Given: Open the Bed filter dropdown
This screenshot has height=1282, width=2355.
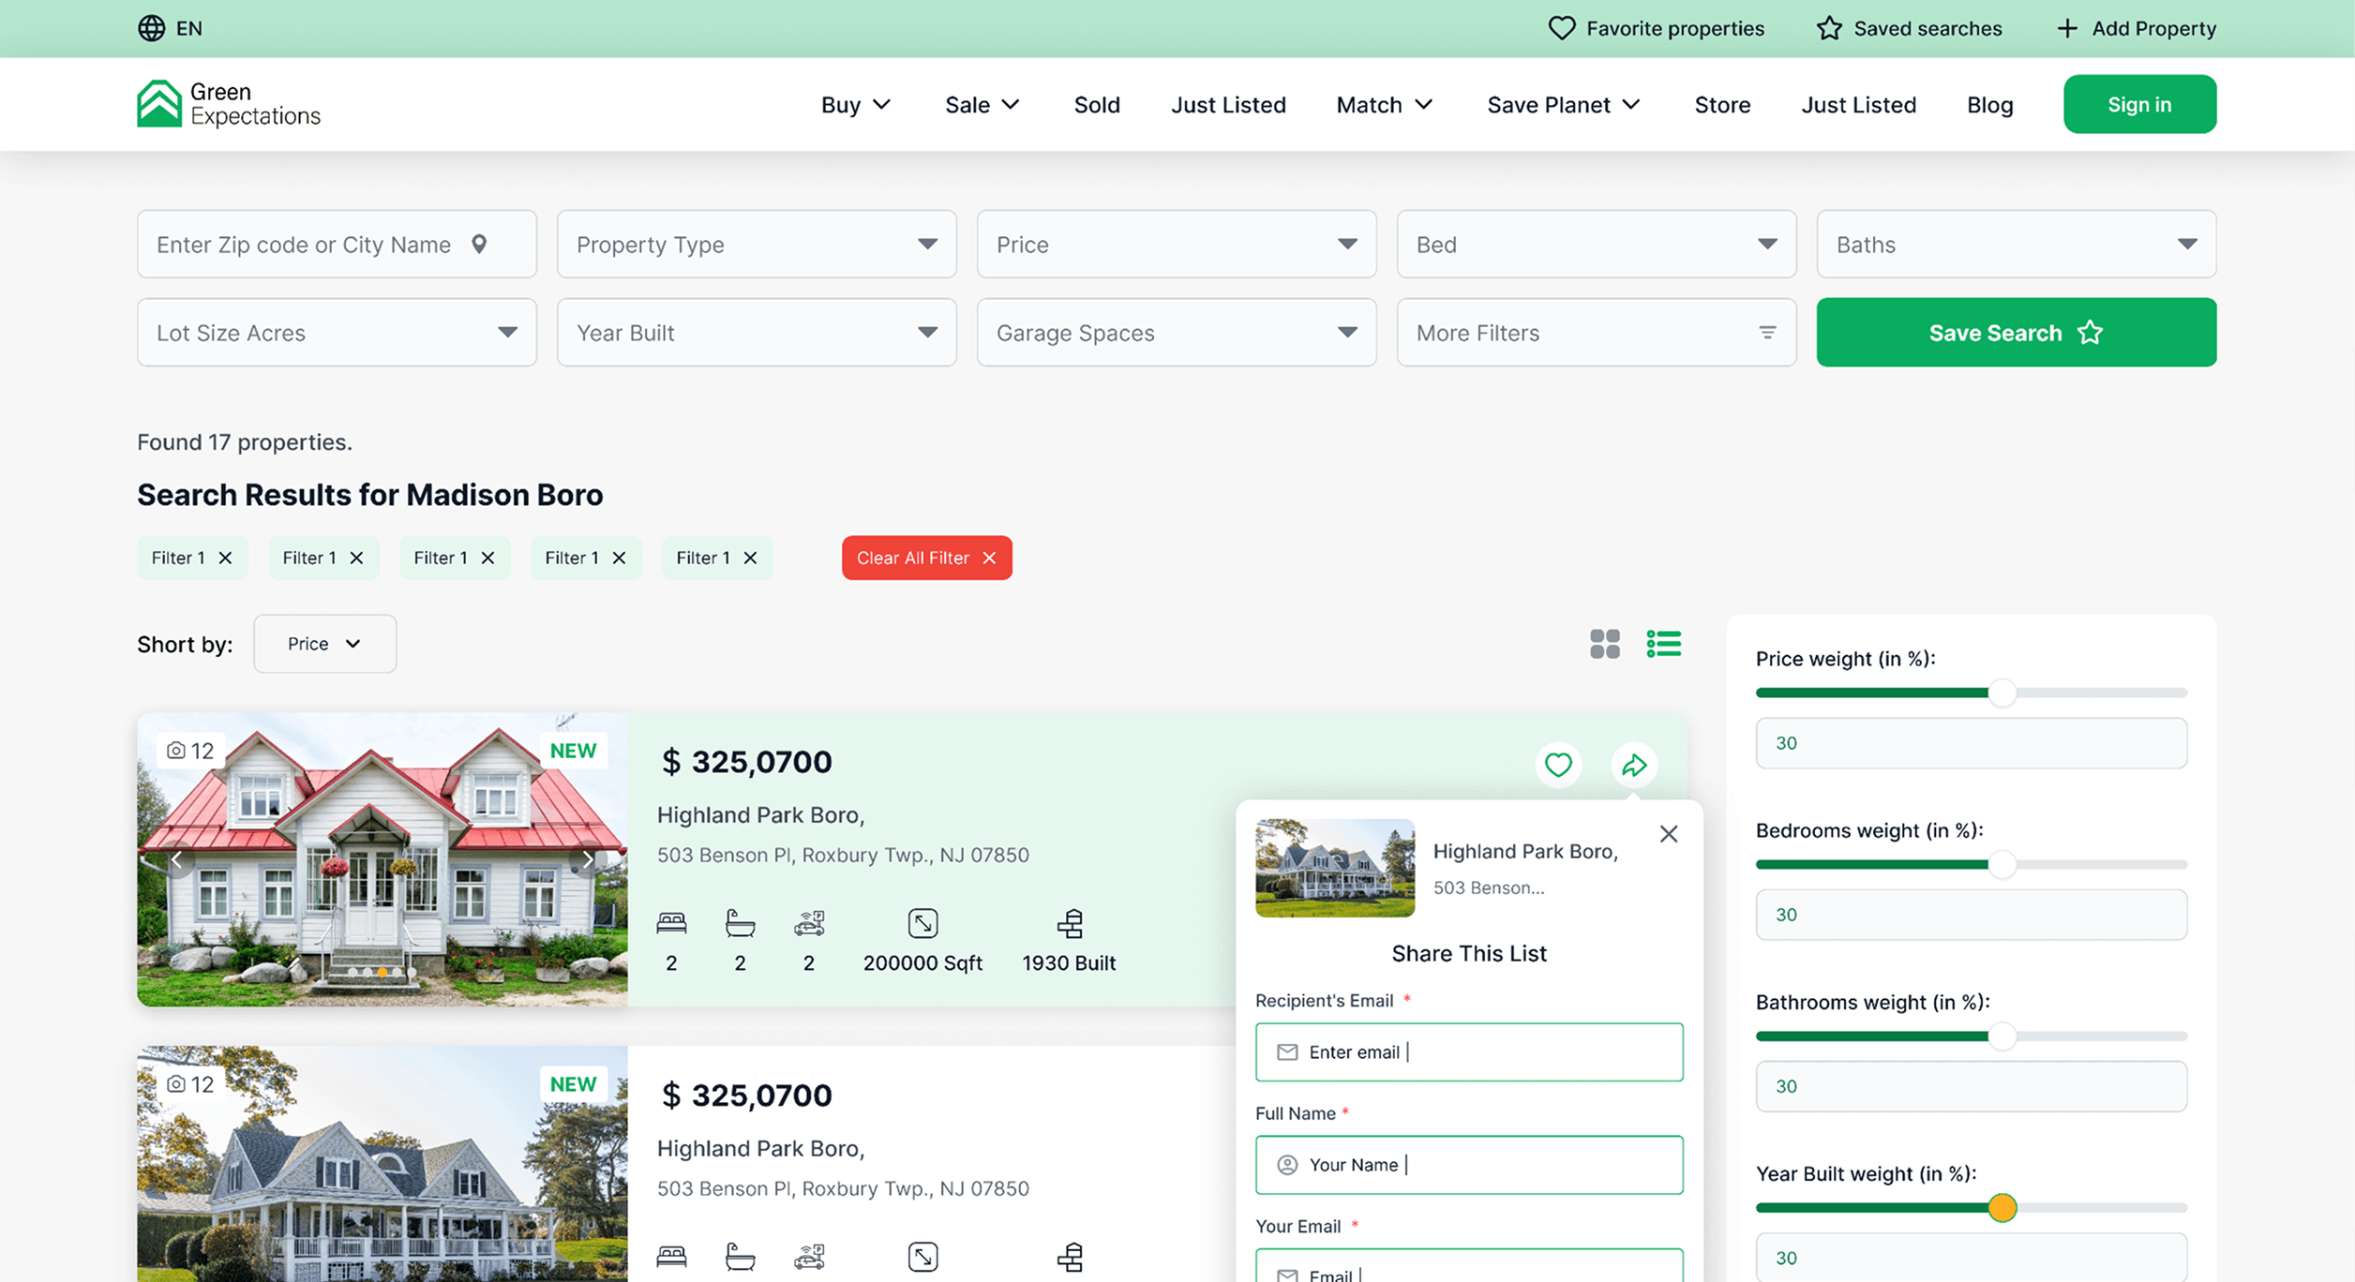Looking at the screenshot, I should pos(1597,245).
